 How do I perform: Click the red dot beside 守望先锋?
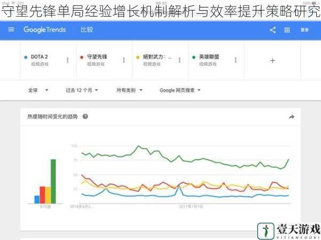pyautogui.click(x=82, y=57)
